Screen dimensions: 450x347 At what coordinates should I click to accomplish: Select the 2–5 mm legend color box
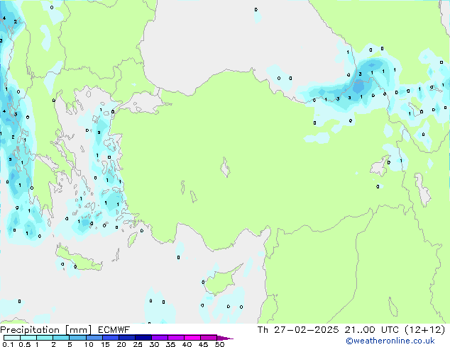point(61,338)
